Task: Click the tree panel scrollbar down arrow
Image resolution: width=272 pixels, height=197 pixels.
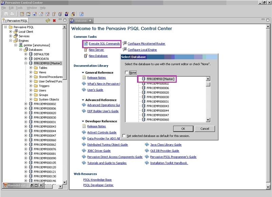Action: (64, 182)
